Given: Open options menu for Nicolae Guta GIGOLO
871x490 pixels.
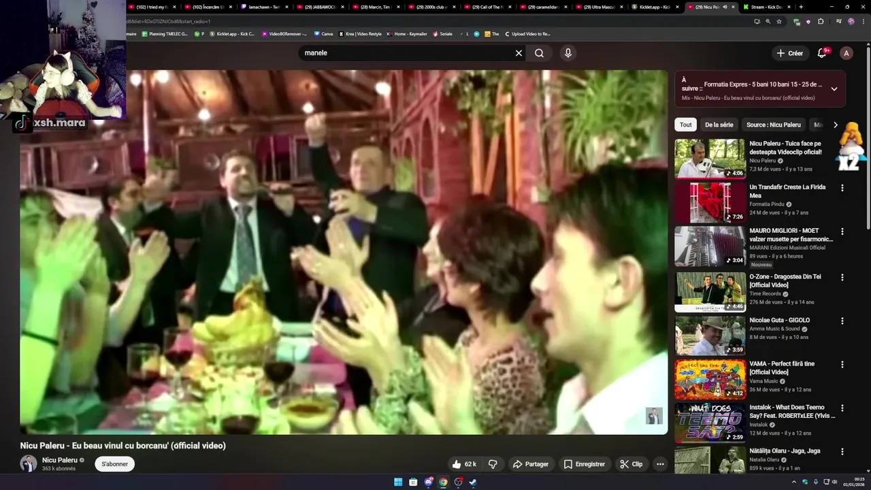Looking at the screenshot, I should coord(842,321).
